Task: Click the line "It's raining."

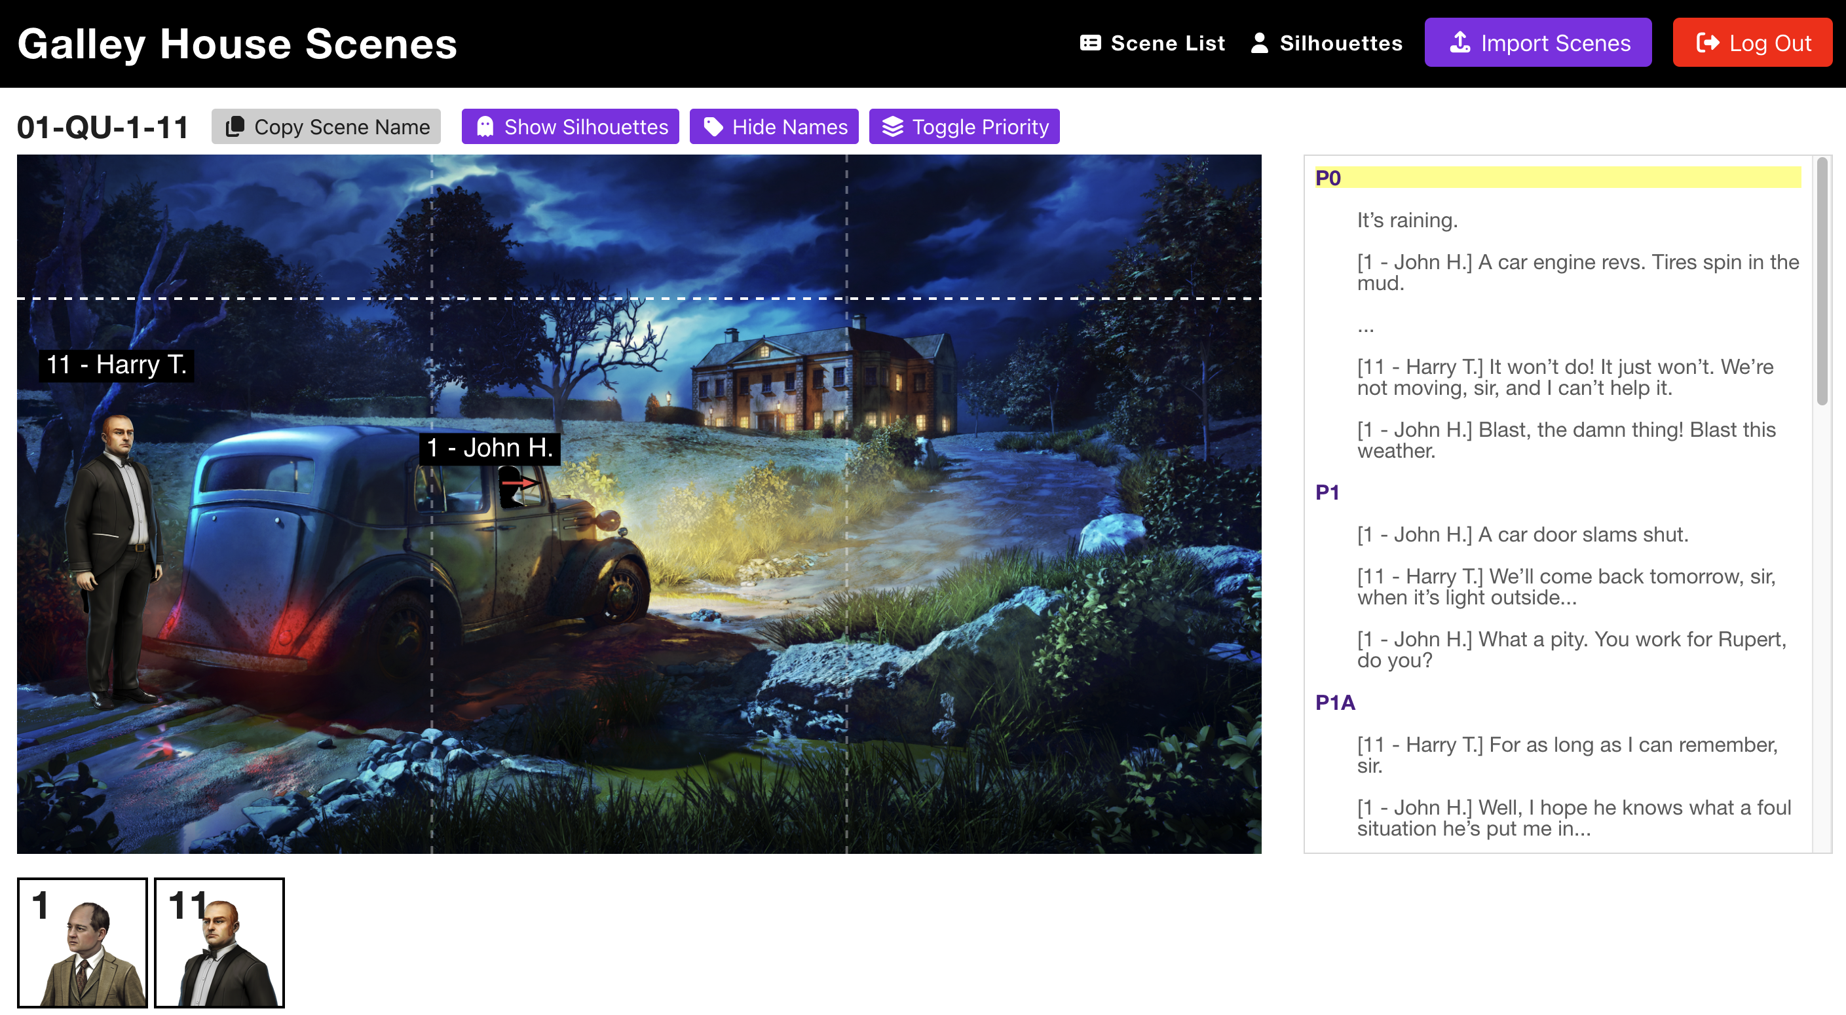Action: click(1408, 220)
